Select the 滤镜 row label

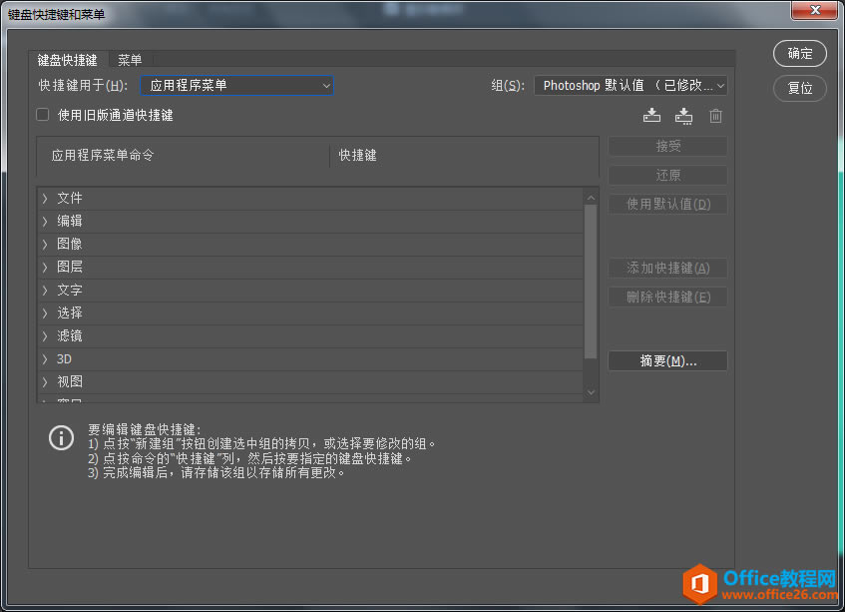(70, 335)
